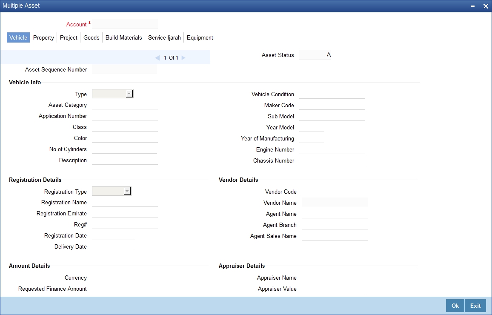Click the Registration Details section heading
The height and width of the screenshot is (315, 492).
(x=35, y=180)
